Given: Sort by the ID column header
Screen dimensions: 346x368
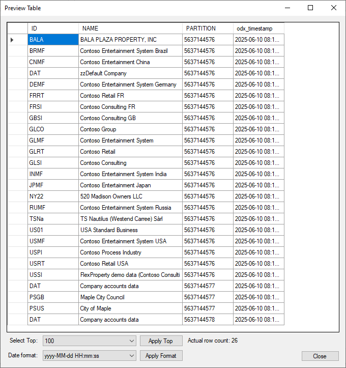Looking at the screenshot, I should click(x=53, y=29).
